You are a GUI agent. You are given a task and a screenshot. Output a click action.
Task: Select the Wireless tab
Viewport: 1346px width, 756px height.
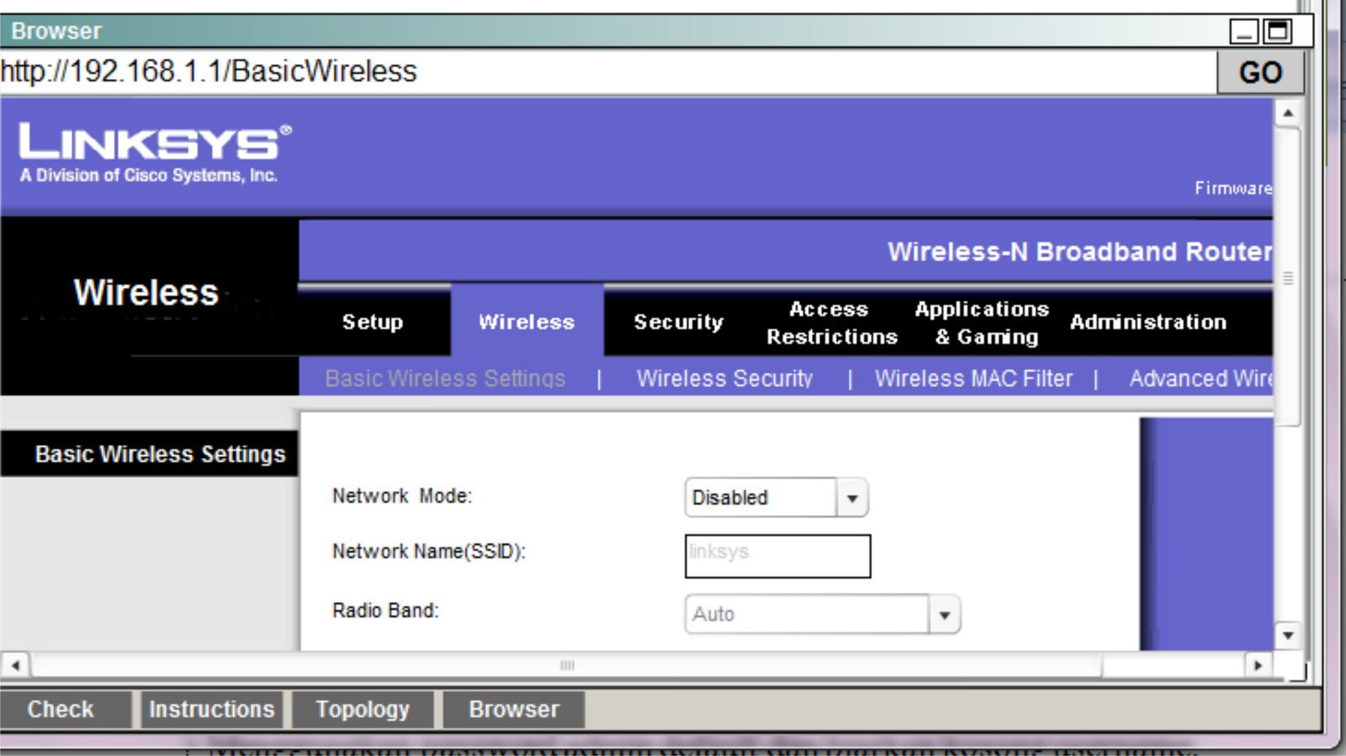coord(527,322)
